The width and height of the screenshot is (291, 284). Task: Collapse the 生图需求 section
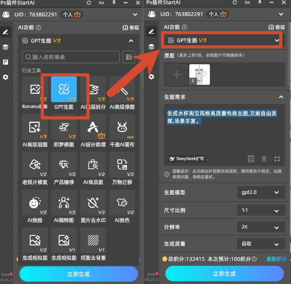click(281, 97)
